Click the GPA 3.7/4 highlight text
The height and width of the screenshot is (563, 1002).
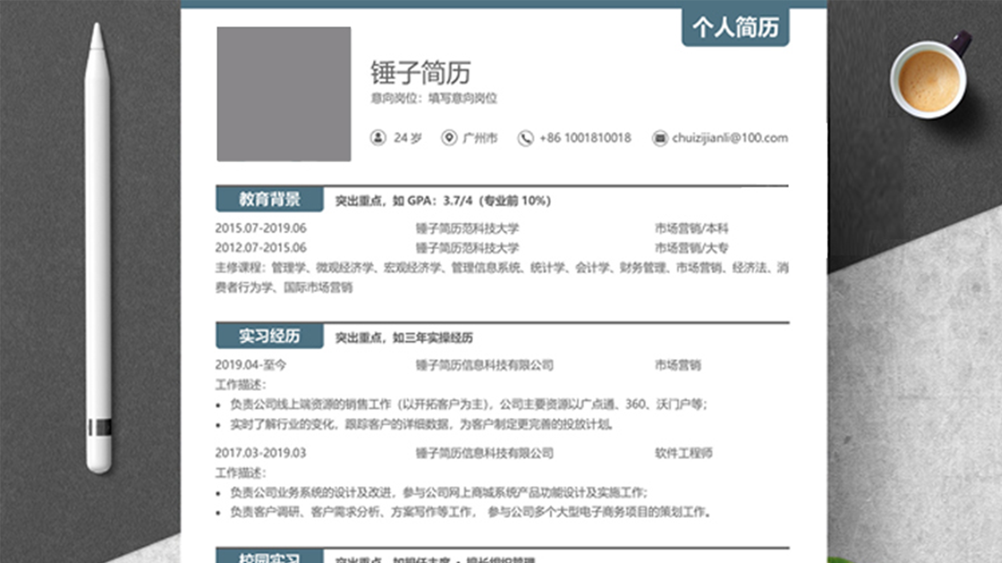443,201
